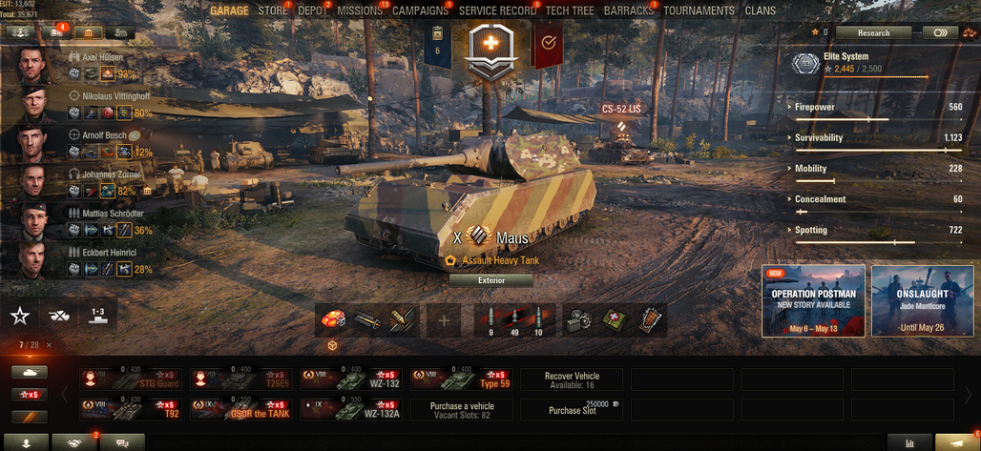This screenshot has width=981, height=451.
Task: Click the barracks building icon above the crew list
Action: click(x=88, y=32)
